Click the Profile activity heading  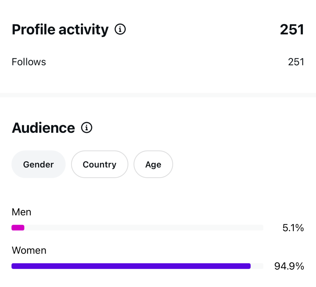click(x=60, y=30)
